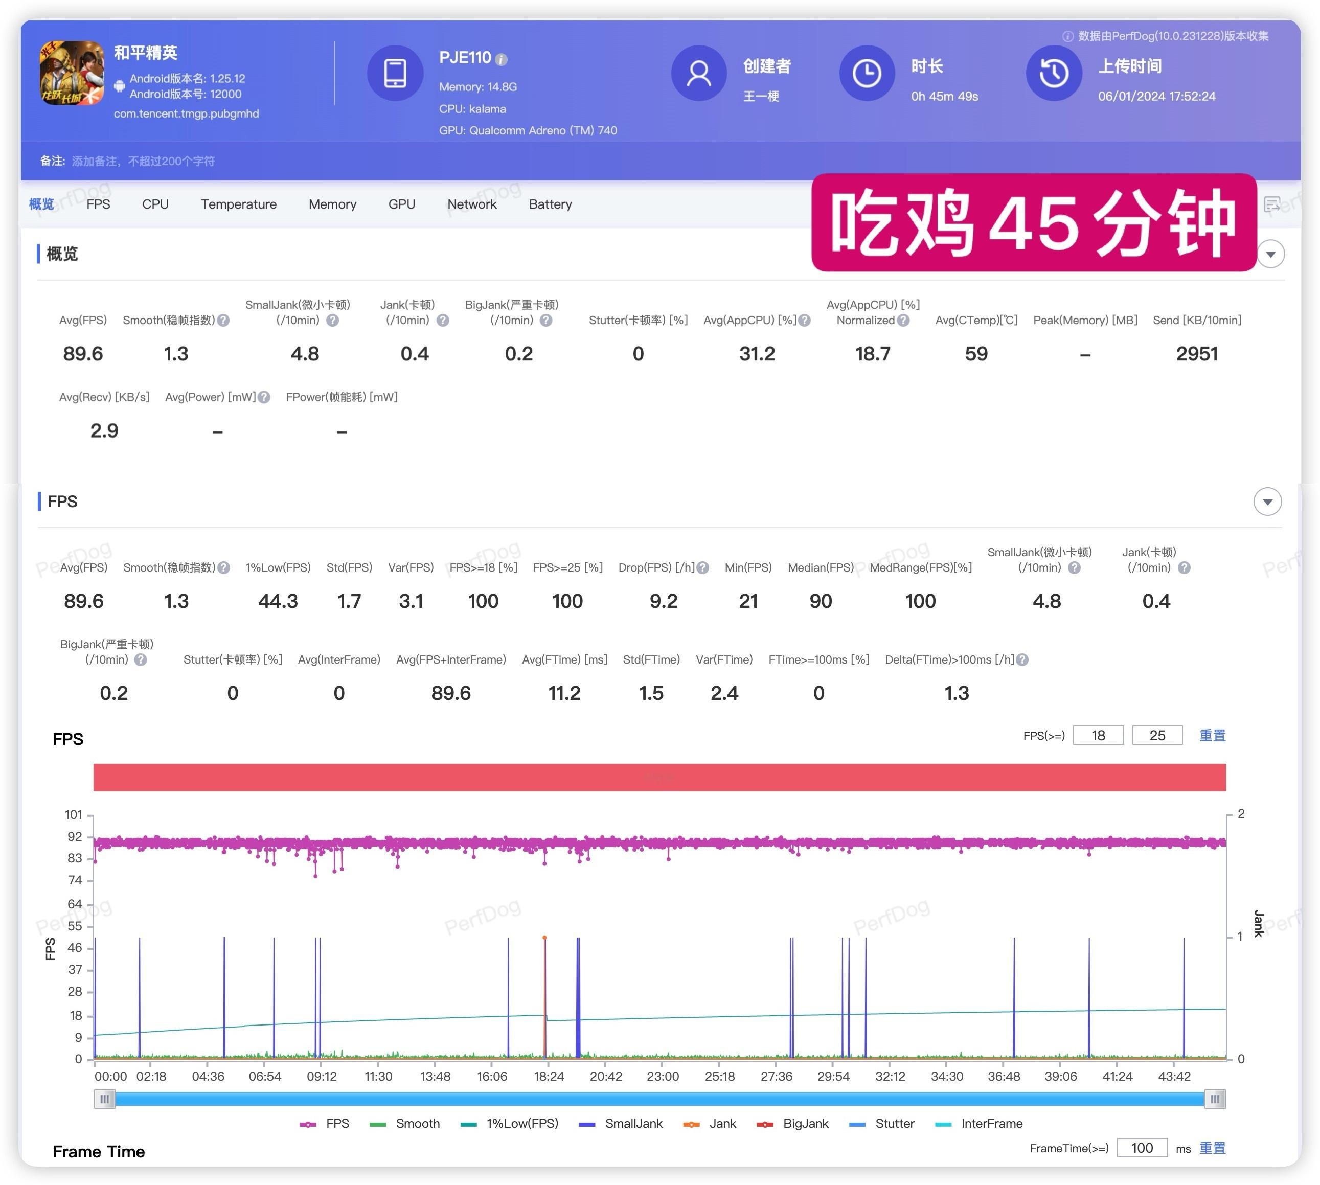Click the 和平精英 game app icon
This screenshot has width=1320, height=1185.
tap(72, 74)
